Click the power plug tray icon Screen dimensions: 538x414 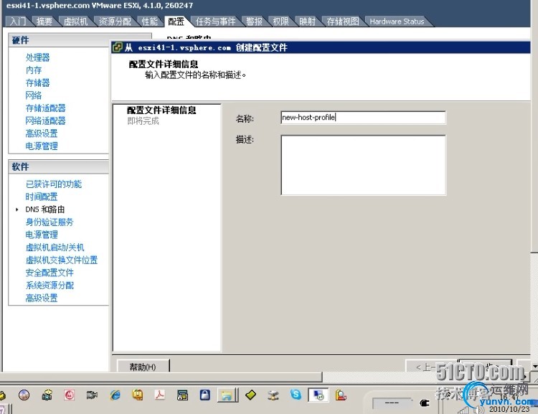(425, 403)
